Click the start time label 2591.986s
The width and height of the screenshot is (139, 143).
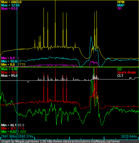pos(9,137)
